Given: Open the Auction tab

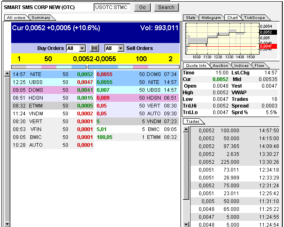Looking at the screenshot, I should (220, 65).
